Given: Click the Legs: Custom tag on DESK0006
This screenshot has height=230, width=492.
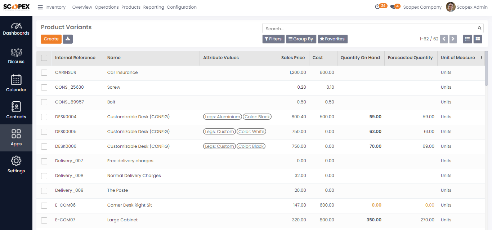Looking at the screenshot, I should point(219,146).
